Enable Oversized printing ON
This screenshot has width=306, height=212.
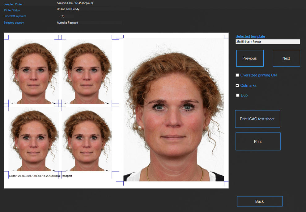tap(237, 75)
